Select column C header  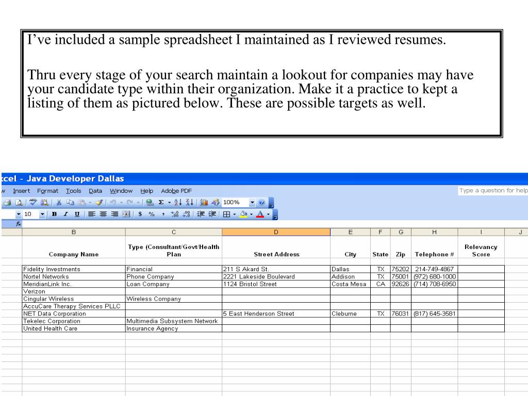[x=174, y=232]
